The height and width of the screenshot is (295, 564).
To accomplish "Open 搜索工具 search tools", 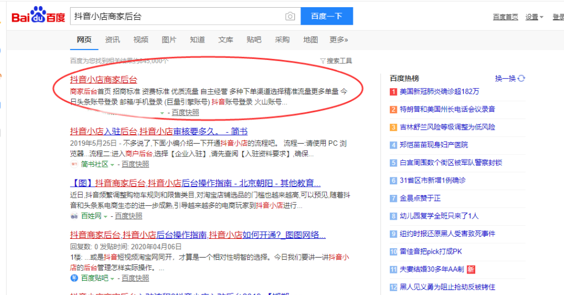I will (x=339, y=61).
